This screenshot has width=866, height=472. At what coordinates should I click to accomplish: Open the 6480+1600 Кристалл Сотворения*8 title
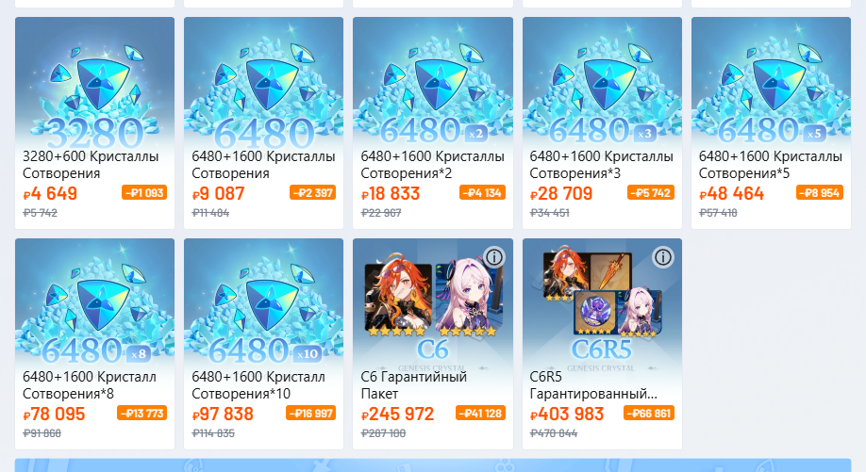tap(90, 385)
